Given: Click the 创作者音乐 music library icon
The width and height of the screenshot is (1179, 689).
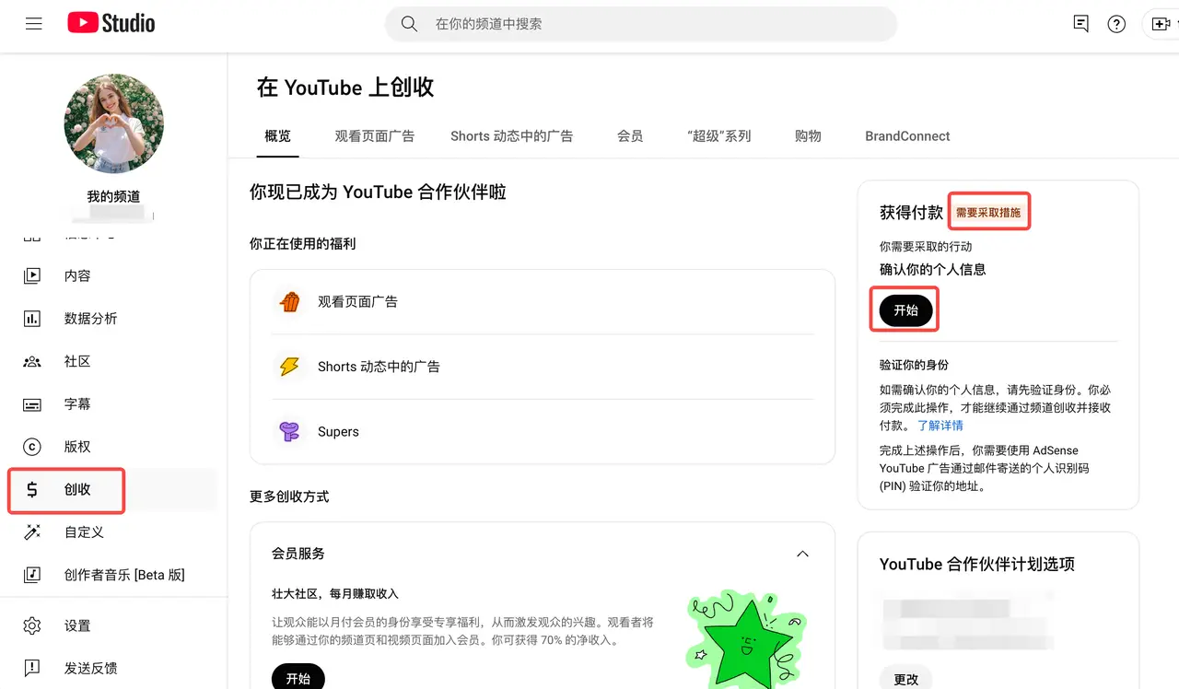Looking at the screenshot, I should point(32,575).
